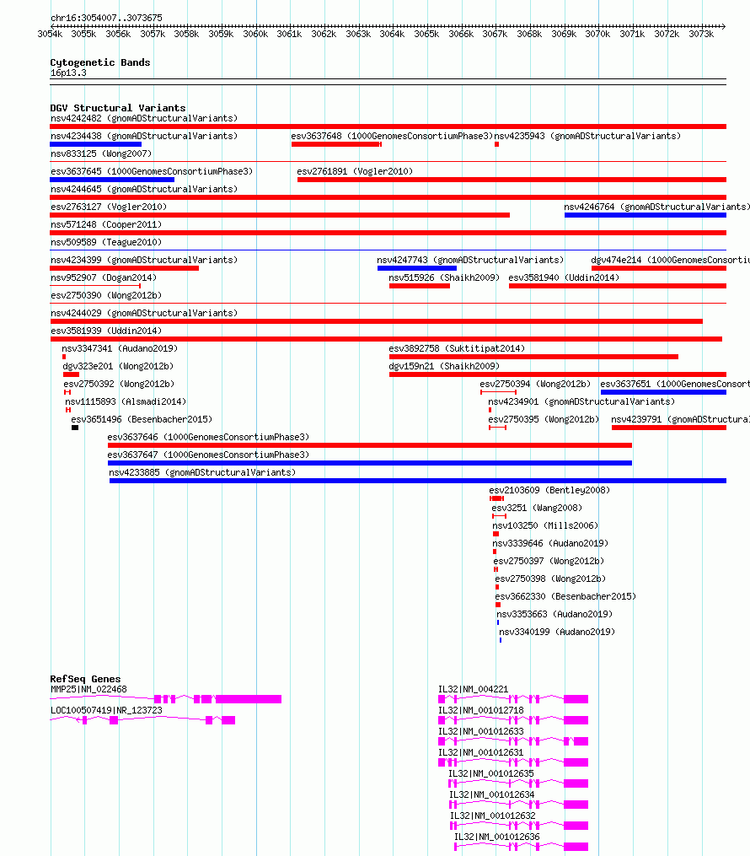Viewport: 750px width, 856px height.
Task: Click the nsv4242482 gnomAD variant label
Action: pos(144,118)
